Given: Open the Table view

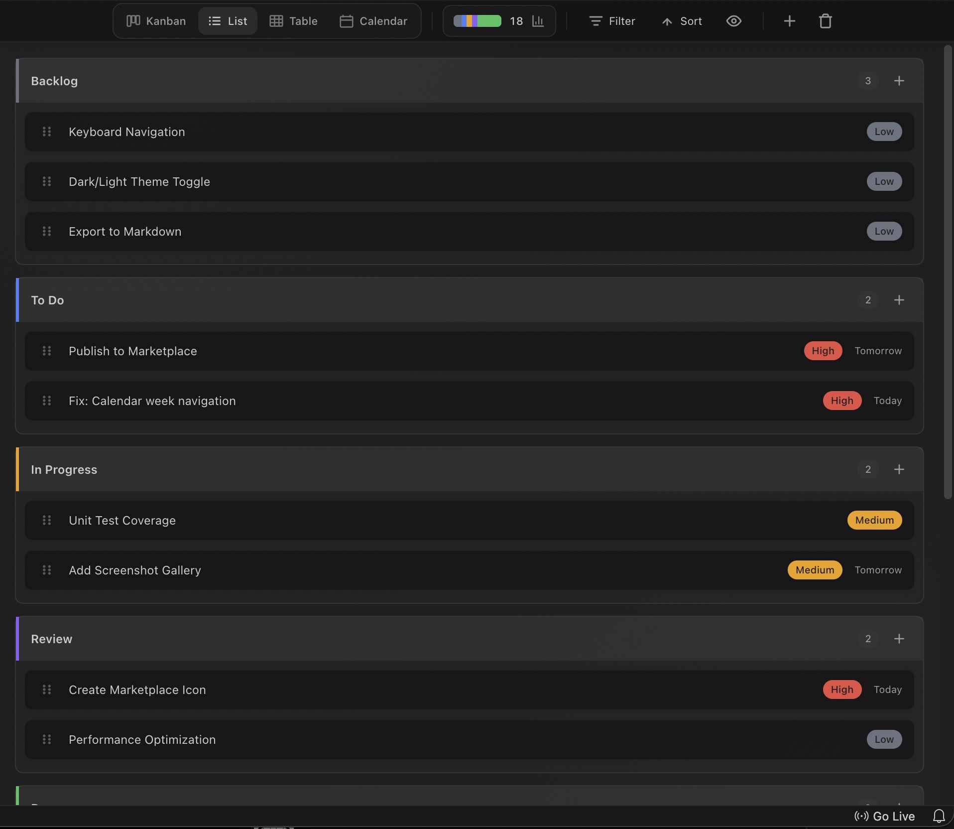Looking at the screenshot, I should 293,21.
